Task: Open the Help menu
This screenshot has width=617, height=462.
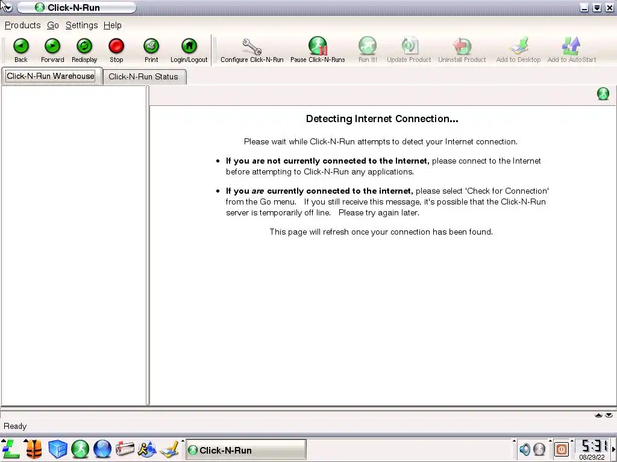Action: pos(112,25)
